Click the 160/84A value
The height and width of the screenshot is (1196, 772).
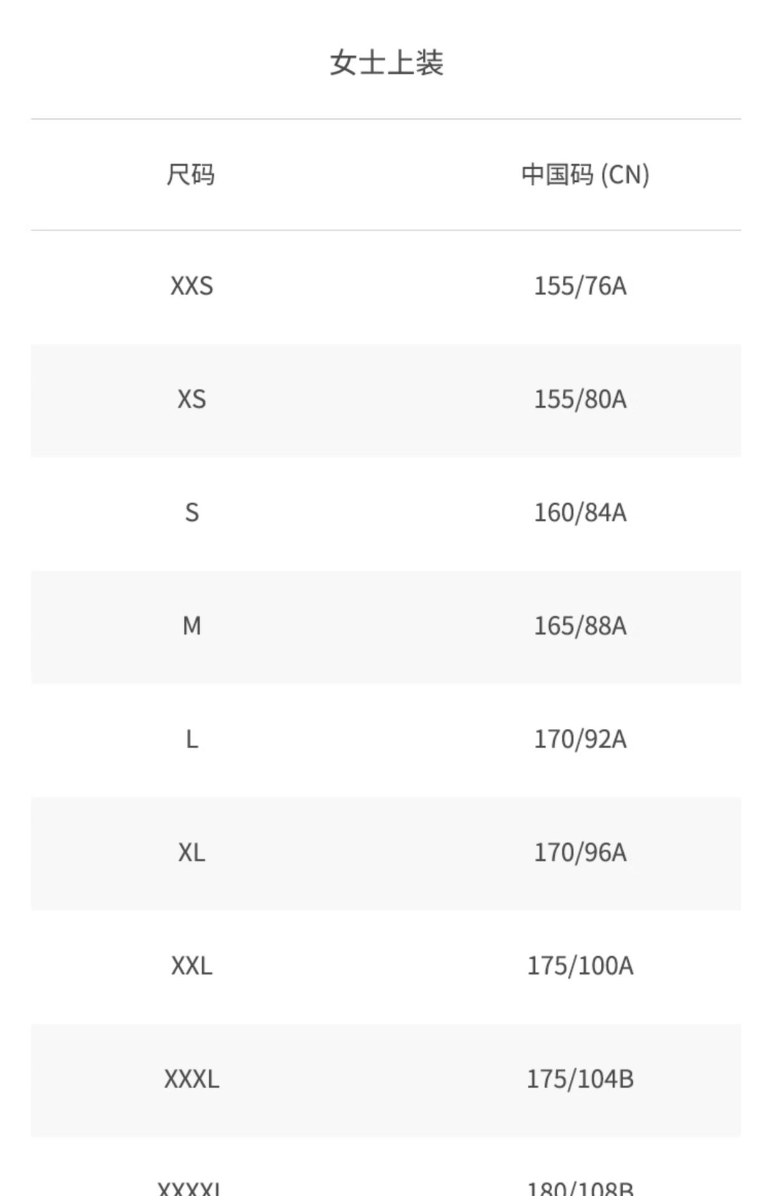pyautogui.click(x=580, y=513)
